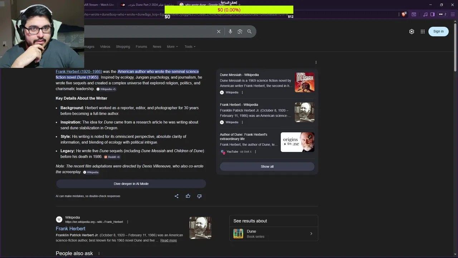458x258 pixels.
Task: Expand the More search filters dropdown
Action: 172,47
